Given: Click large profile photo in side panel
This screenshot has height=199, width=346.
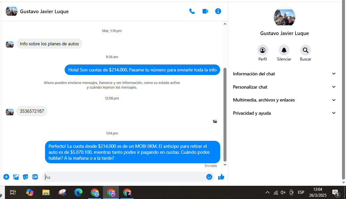Looking at the screenshot, I should point(284,17).
